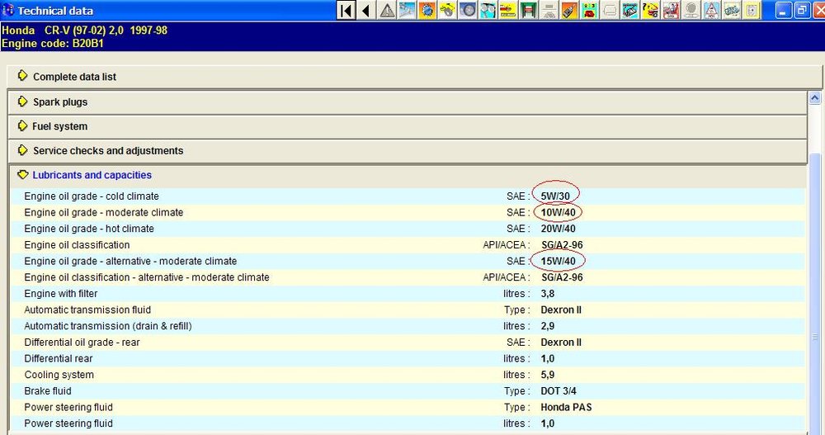
Task: Click the red car service icon
Action: [670, 10]
